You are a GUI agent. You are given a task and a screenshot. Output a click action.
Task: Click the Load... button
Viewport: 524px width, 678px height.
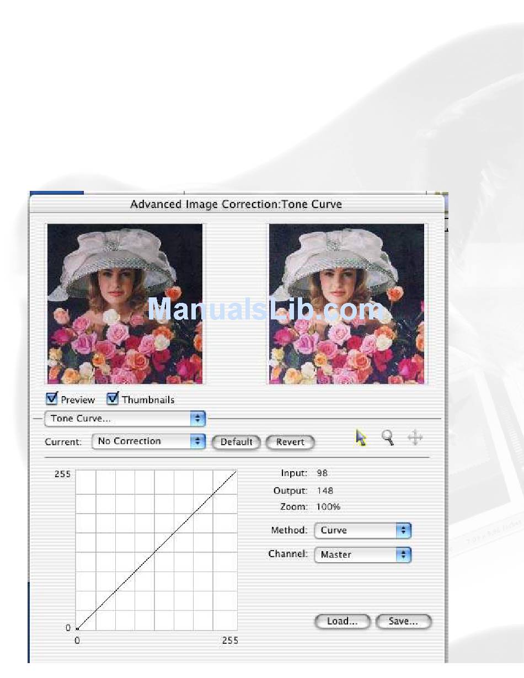point(342,621)
